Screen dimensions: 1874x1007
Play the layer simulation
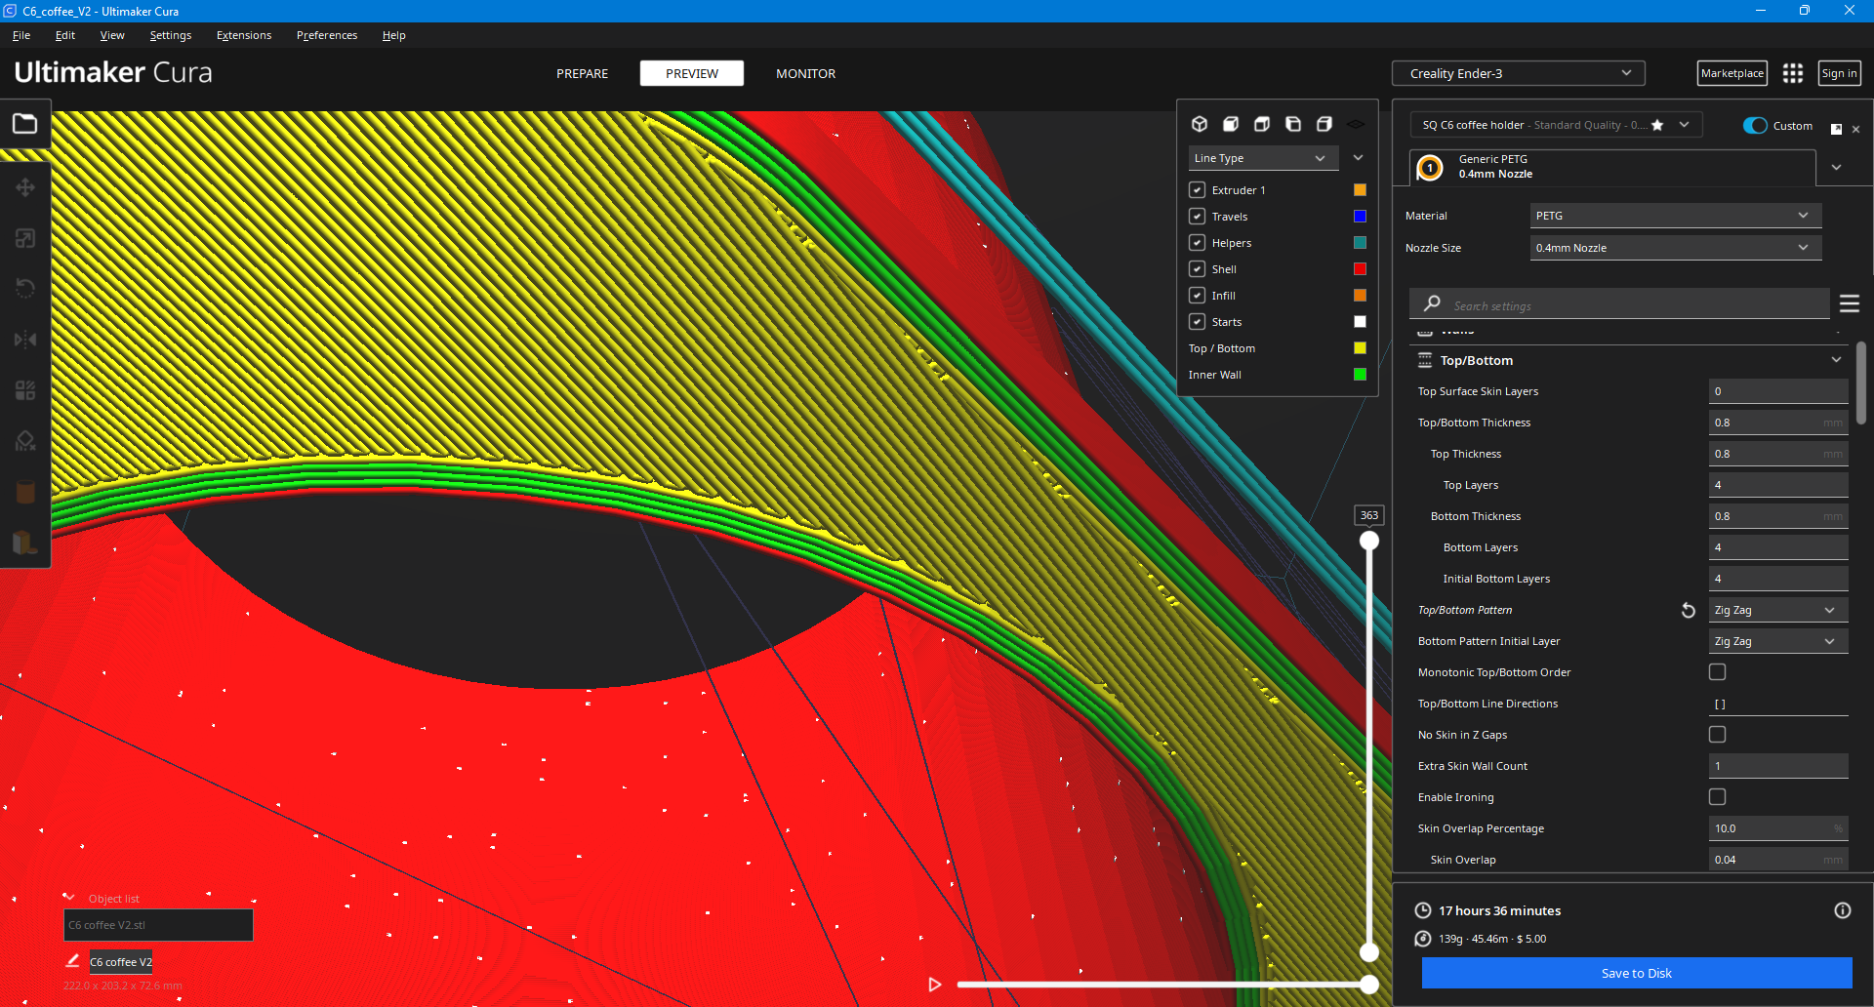point(935,985)
